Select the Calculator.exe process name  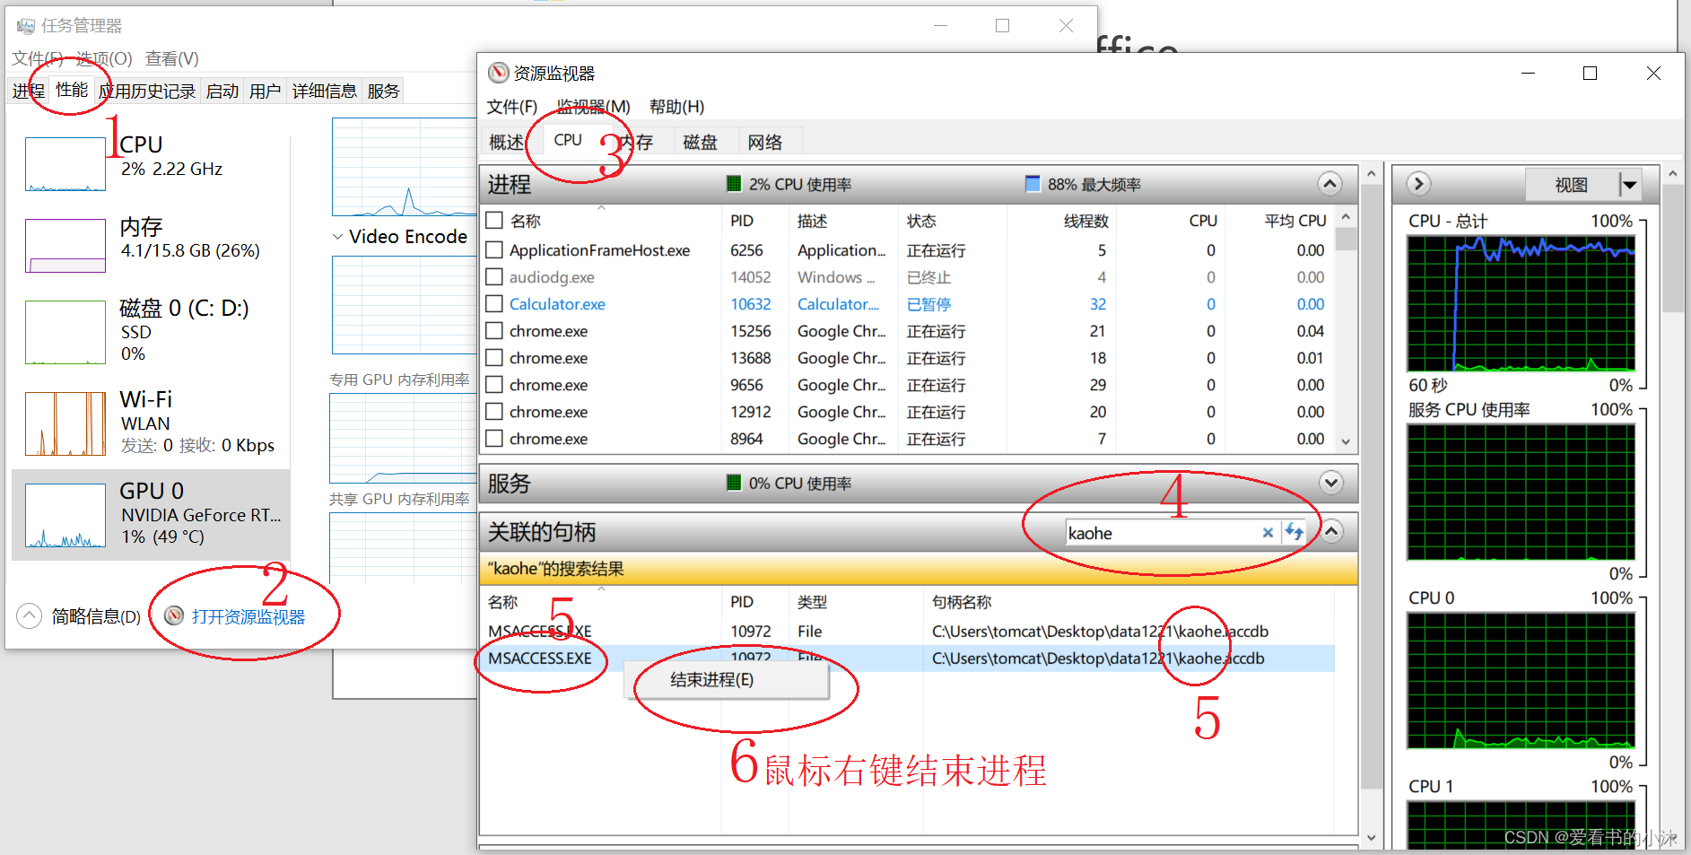point(557,304)
